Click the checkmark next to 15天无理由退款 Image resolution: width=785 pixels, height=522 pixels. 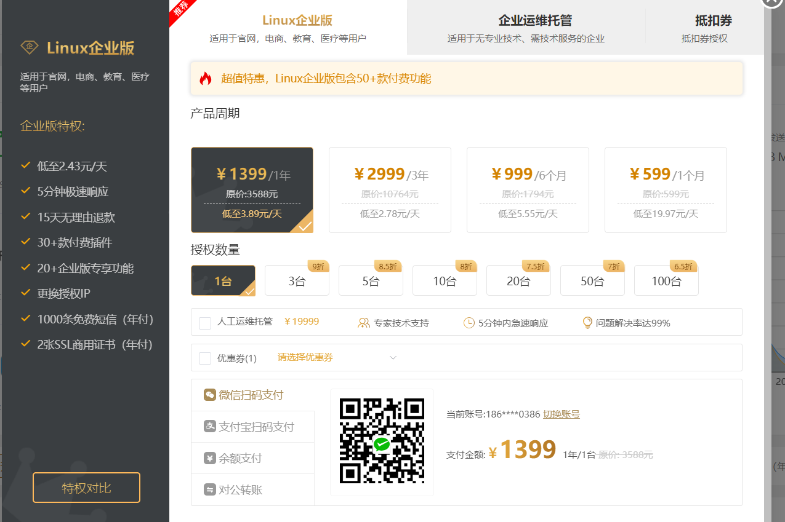click(26, 216)
